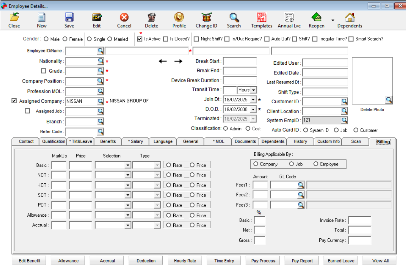The width and height of the screenshot is (406, 266).
Task: Click the Delete Photo link
Action: coord(372,110)
